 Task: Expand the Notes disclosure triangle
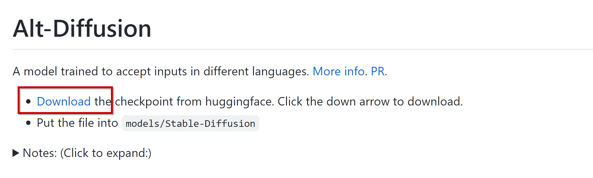coord(16,153)
